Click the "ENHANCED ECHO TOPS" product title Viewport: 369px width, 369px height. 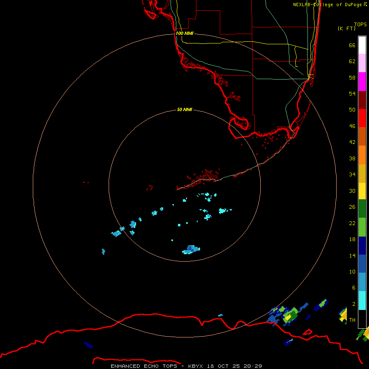(x=144, y=366)
